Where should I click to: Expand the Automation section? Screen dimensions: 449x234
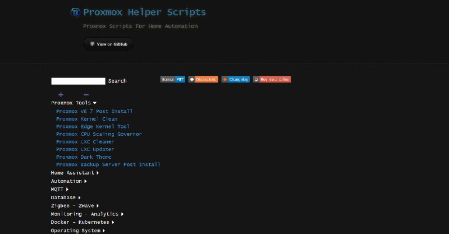[x=68, y=181]
